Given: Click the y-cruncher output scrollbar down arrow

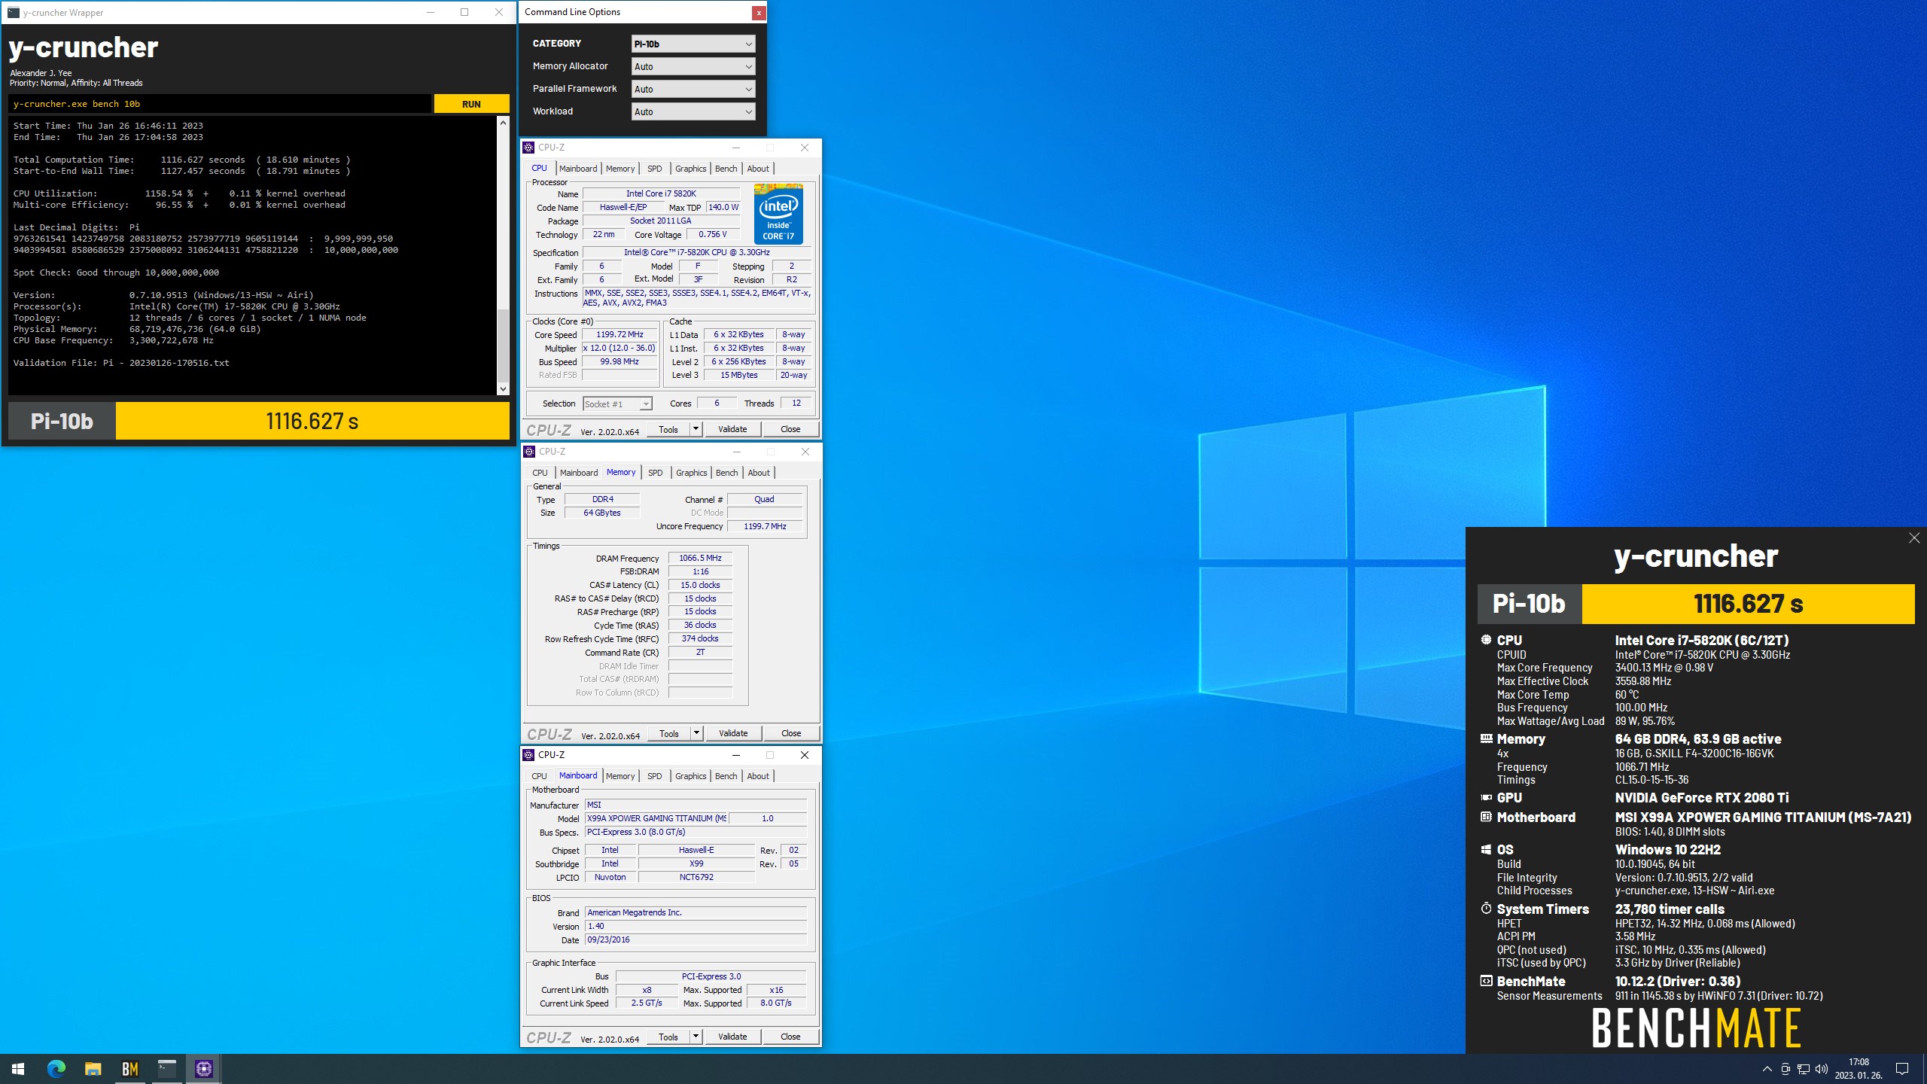Looking at the screenshot, I should (503, 388).
